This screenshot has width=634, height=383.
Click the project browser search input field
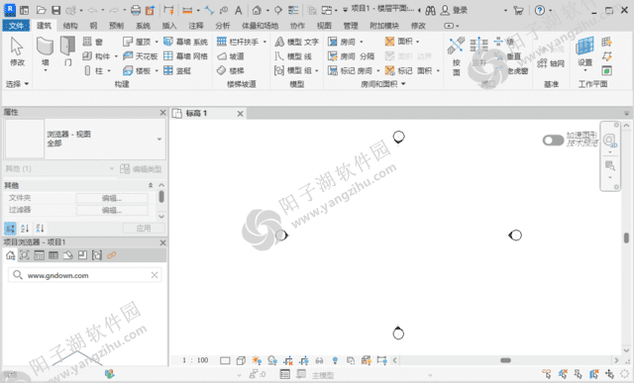85,275
